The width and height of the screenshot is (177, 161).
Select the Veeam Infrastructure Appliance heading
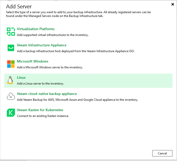point(42,45)
